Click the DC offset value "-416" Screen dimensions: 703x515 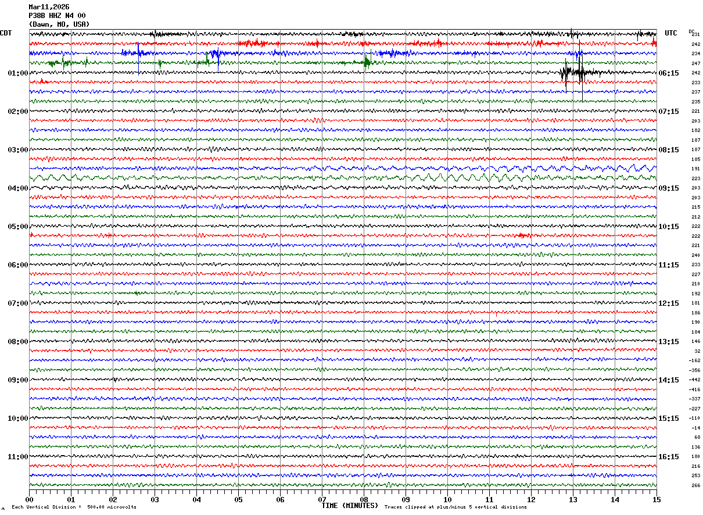point(695,389)
